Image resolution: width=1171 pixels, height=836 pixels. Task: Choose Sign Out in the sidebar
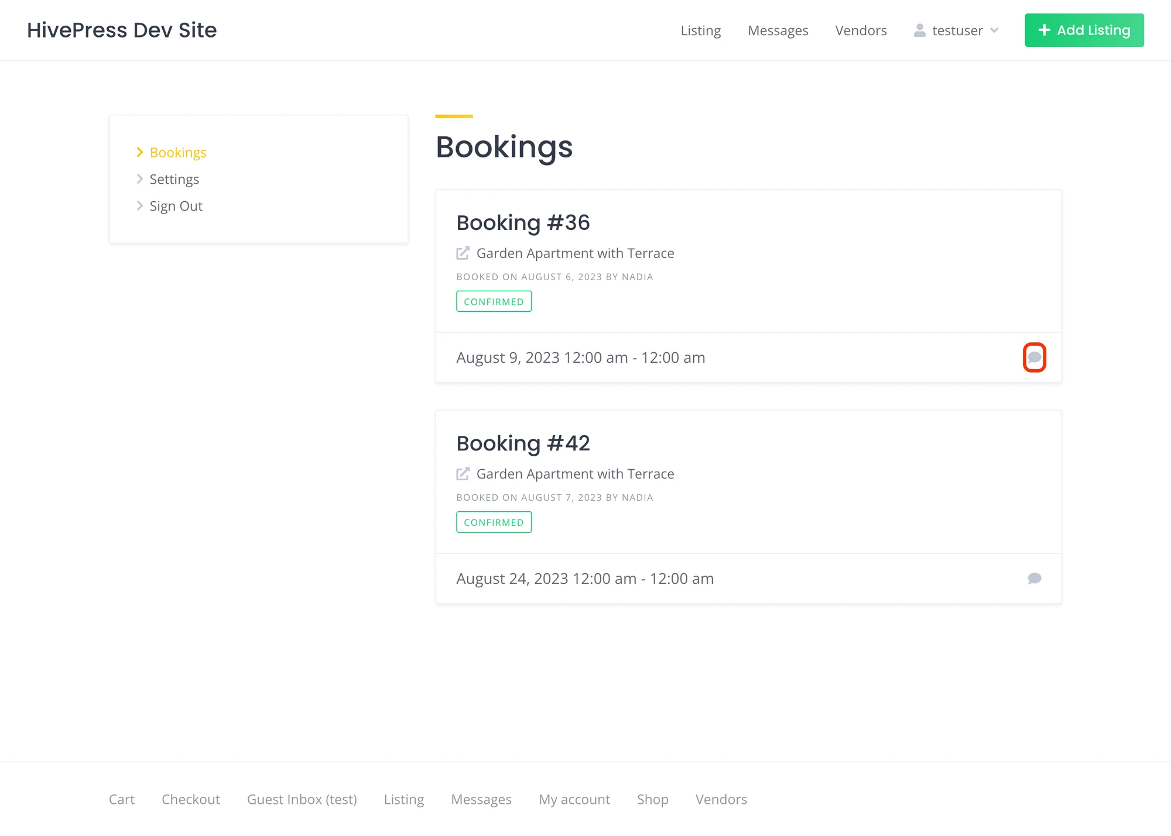[x=176, y=207]
